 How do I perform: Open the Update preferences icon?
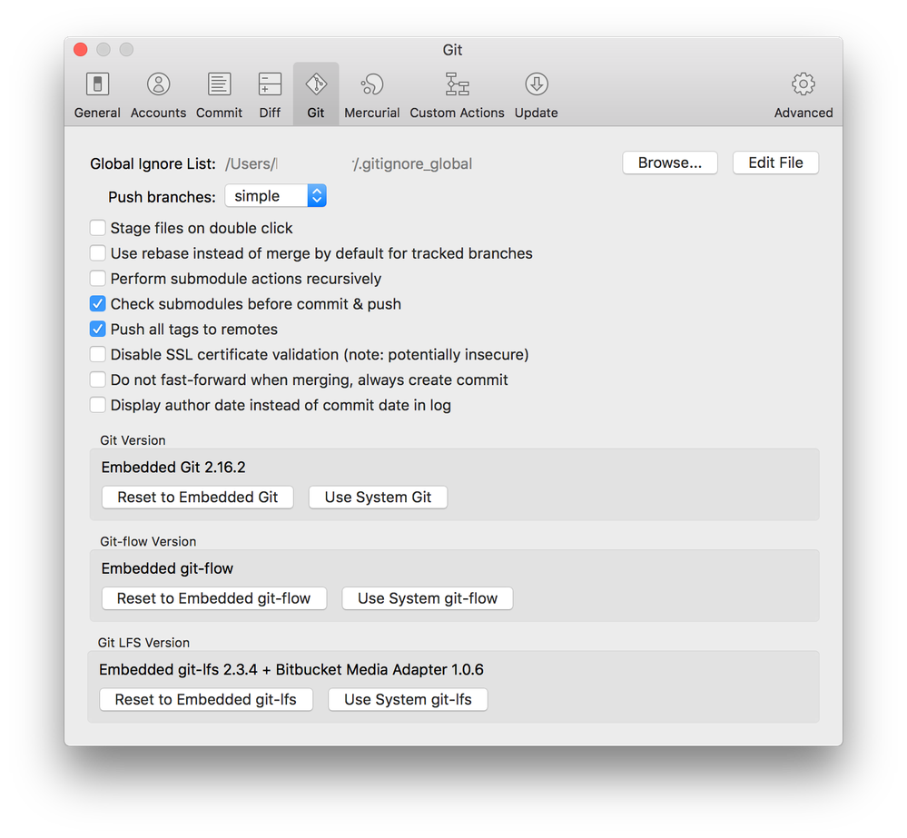[x=537, y=84]
